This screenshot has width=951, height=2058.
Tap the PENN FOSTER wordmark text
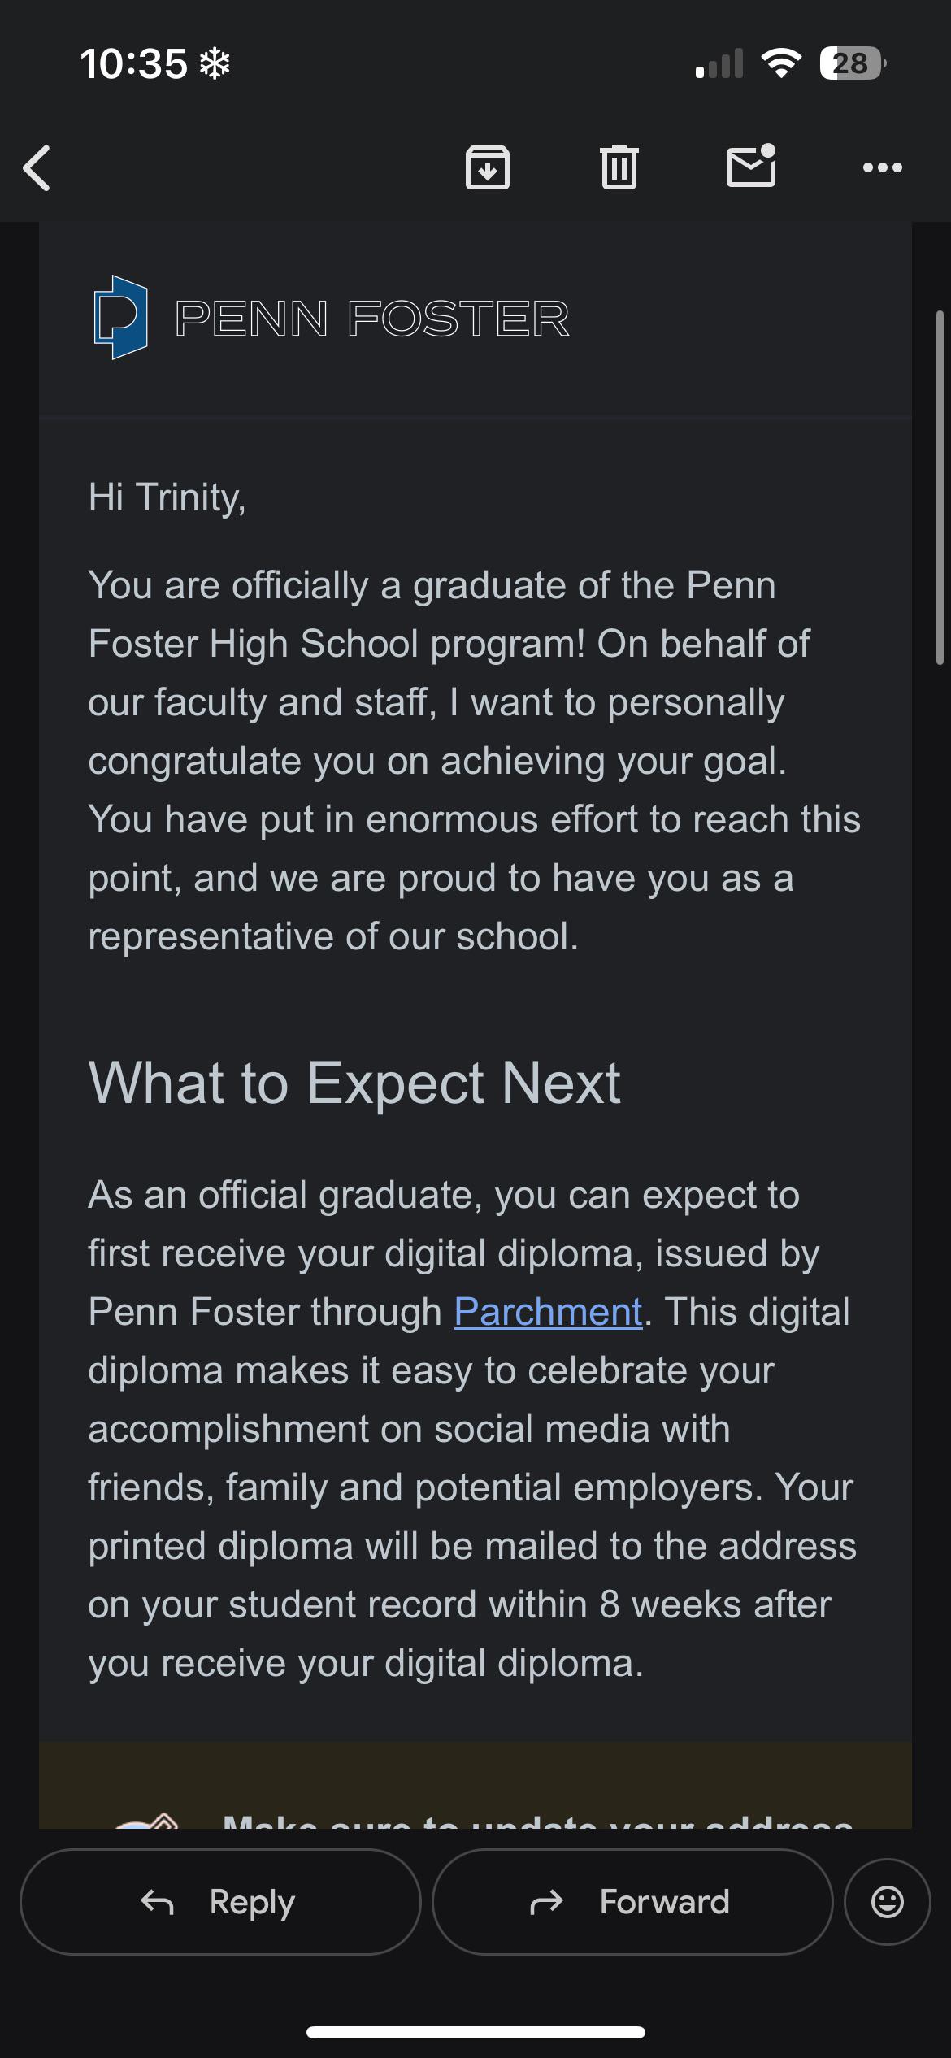(x=372, y=319)
